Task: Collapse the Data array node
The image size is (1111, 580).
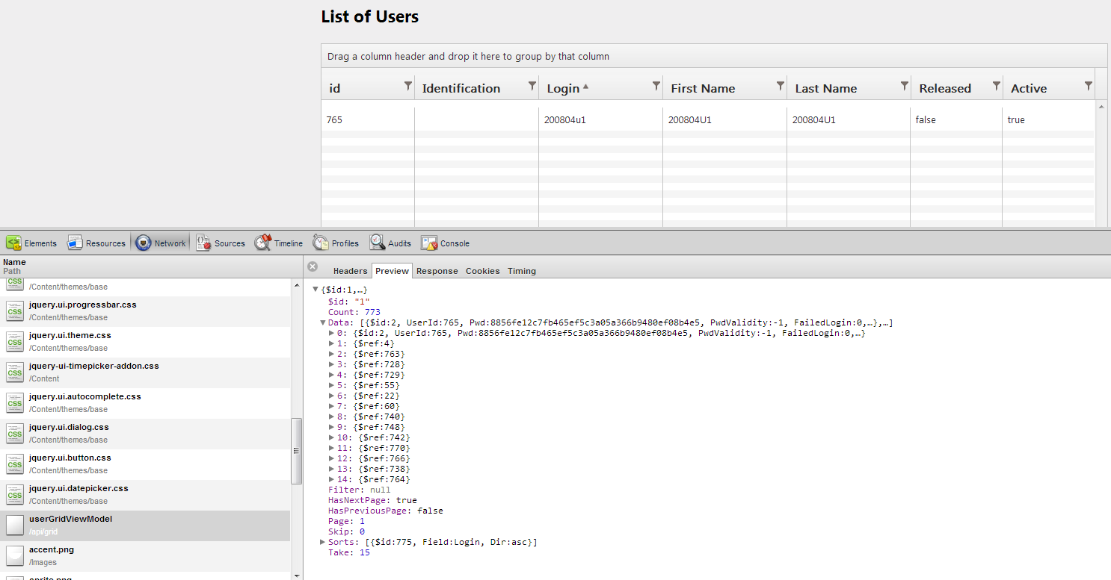Action: pos(323,322)
